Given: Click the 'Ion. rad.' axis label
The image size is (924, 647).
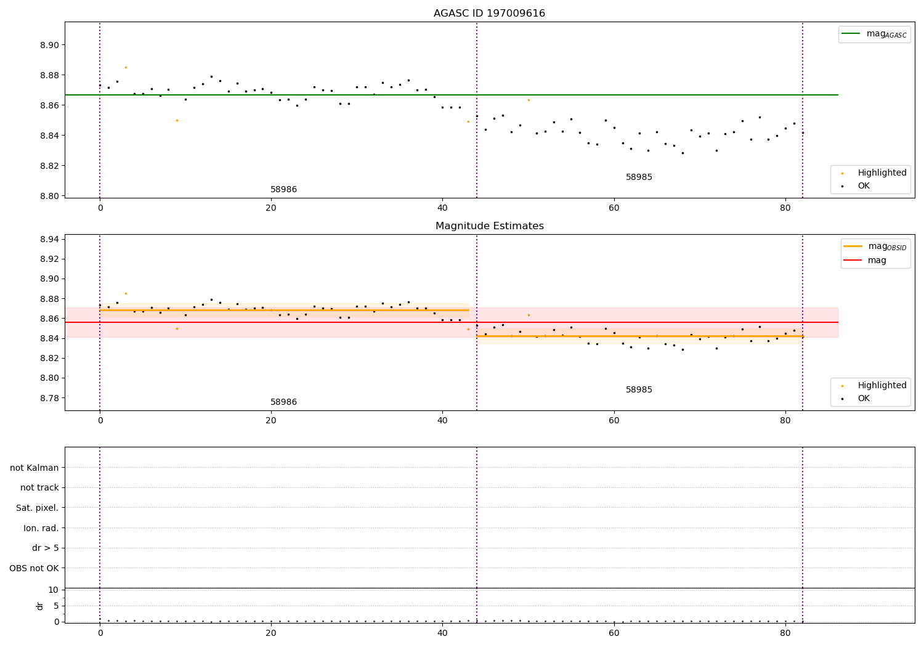Looking at the screenshot, I should [41, 528].
